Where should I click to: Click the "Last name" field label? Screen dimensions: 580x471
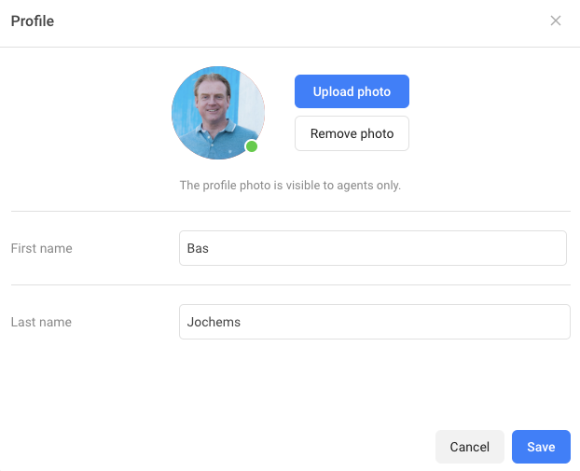point(41,322)
